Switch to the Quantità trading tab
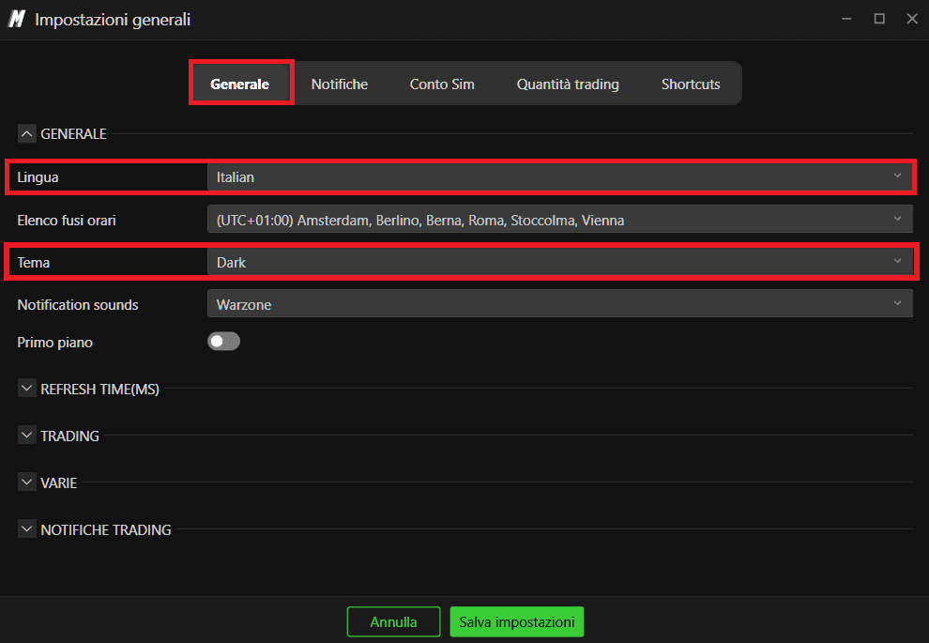The image size is (929, 643). point(568,84)
